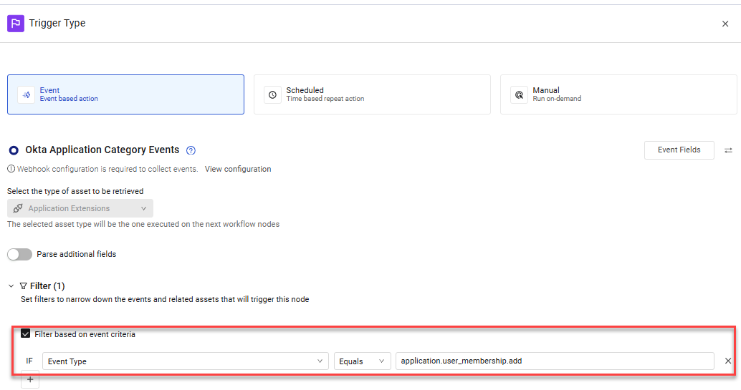Image resolution: width=741 pixels, height=390 pixels.
Task: Open the Equals operator dropdown
Action: (x=362, y=361)
